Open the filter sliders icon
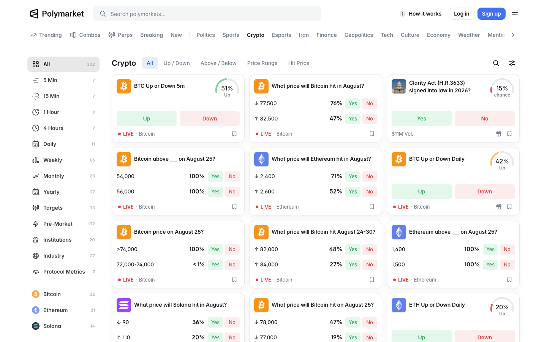 pyautogui.click(x=512, y=63)
